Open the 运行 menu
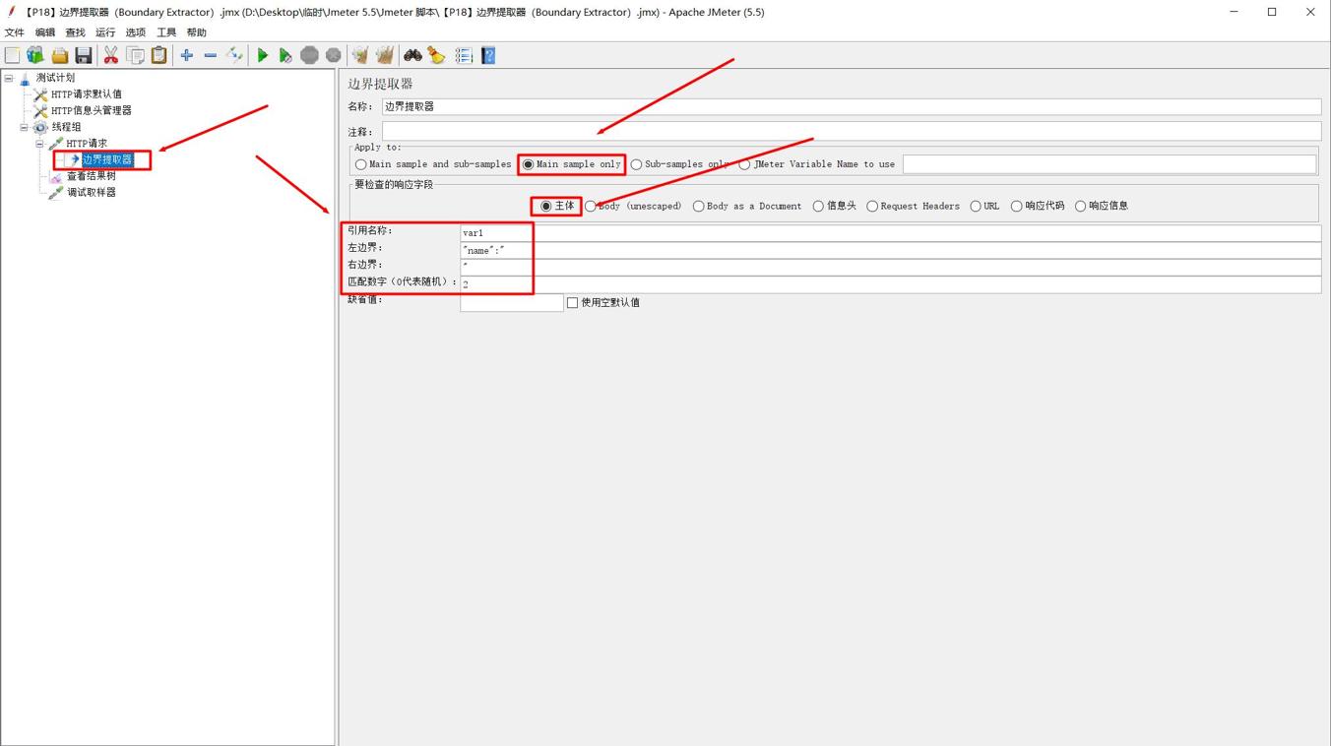The height and width of the screenshot is (746, 1331). click(x=105, y=32)
